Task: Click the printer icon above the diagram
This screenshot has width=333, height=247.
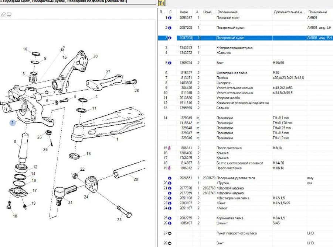Action: tap(9, 14)
